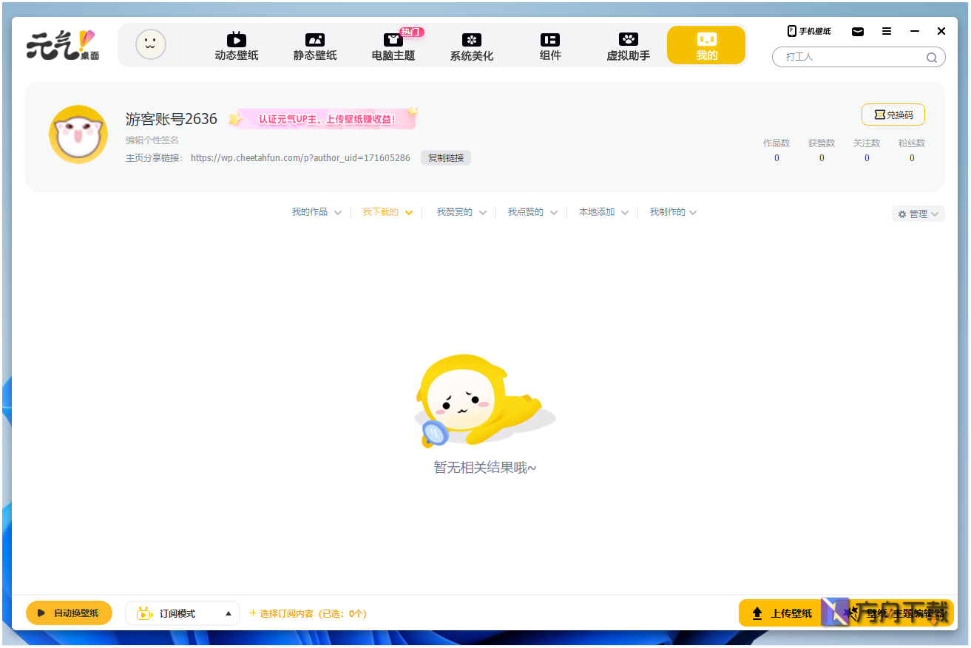
Task: Minimize the 元气桌面 window
Action: (x=915, y=31)
